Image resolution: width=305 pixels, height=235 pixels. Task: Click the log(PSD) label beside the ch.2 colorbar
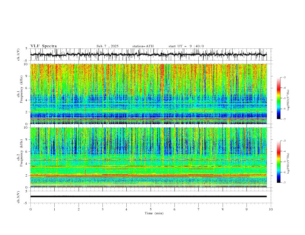pyautogui.click(x=288, y=163)
